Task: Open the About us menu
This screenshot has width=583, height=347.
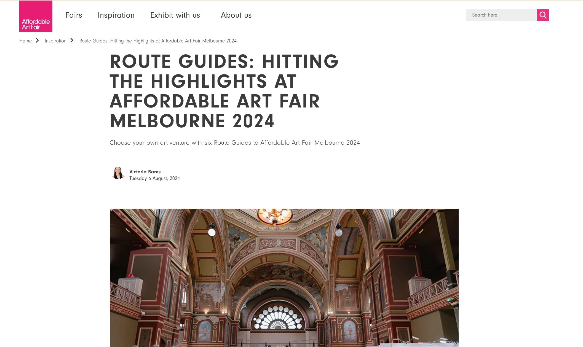Action: [236, 15]
